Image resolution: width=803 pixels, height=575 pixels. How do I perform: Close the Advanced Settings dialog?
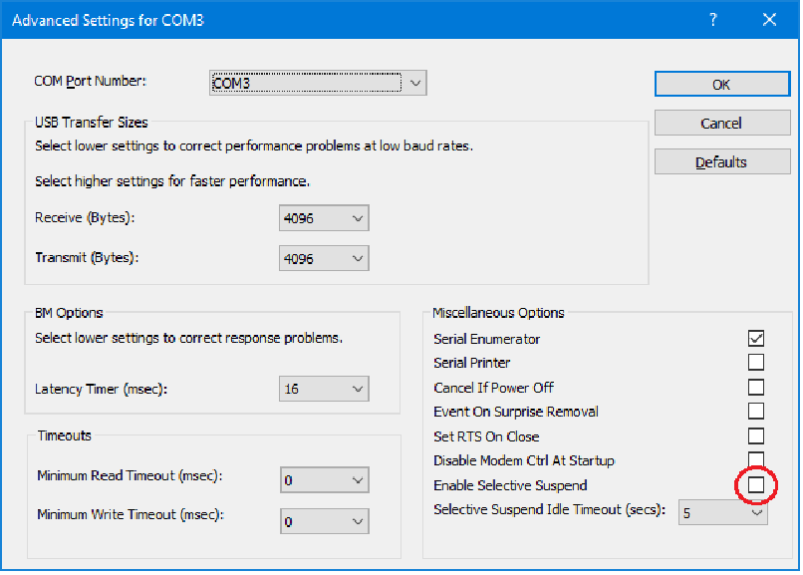click(769, 19)
